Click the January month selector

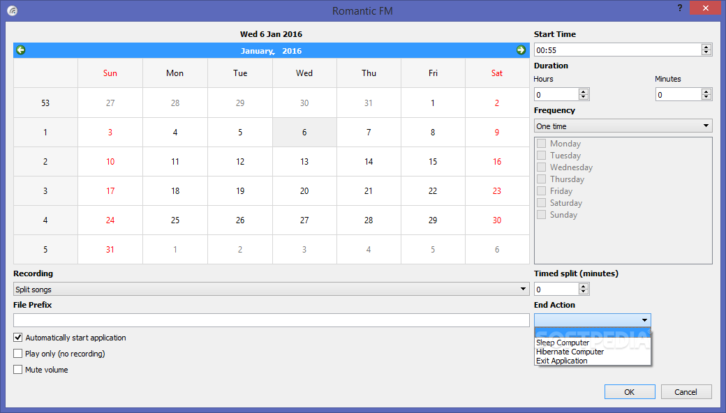257,51
